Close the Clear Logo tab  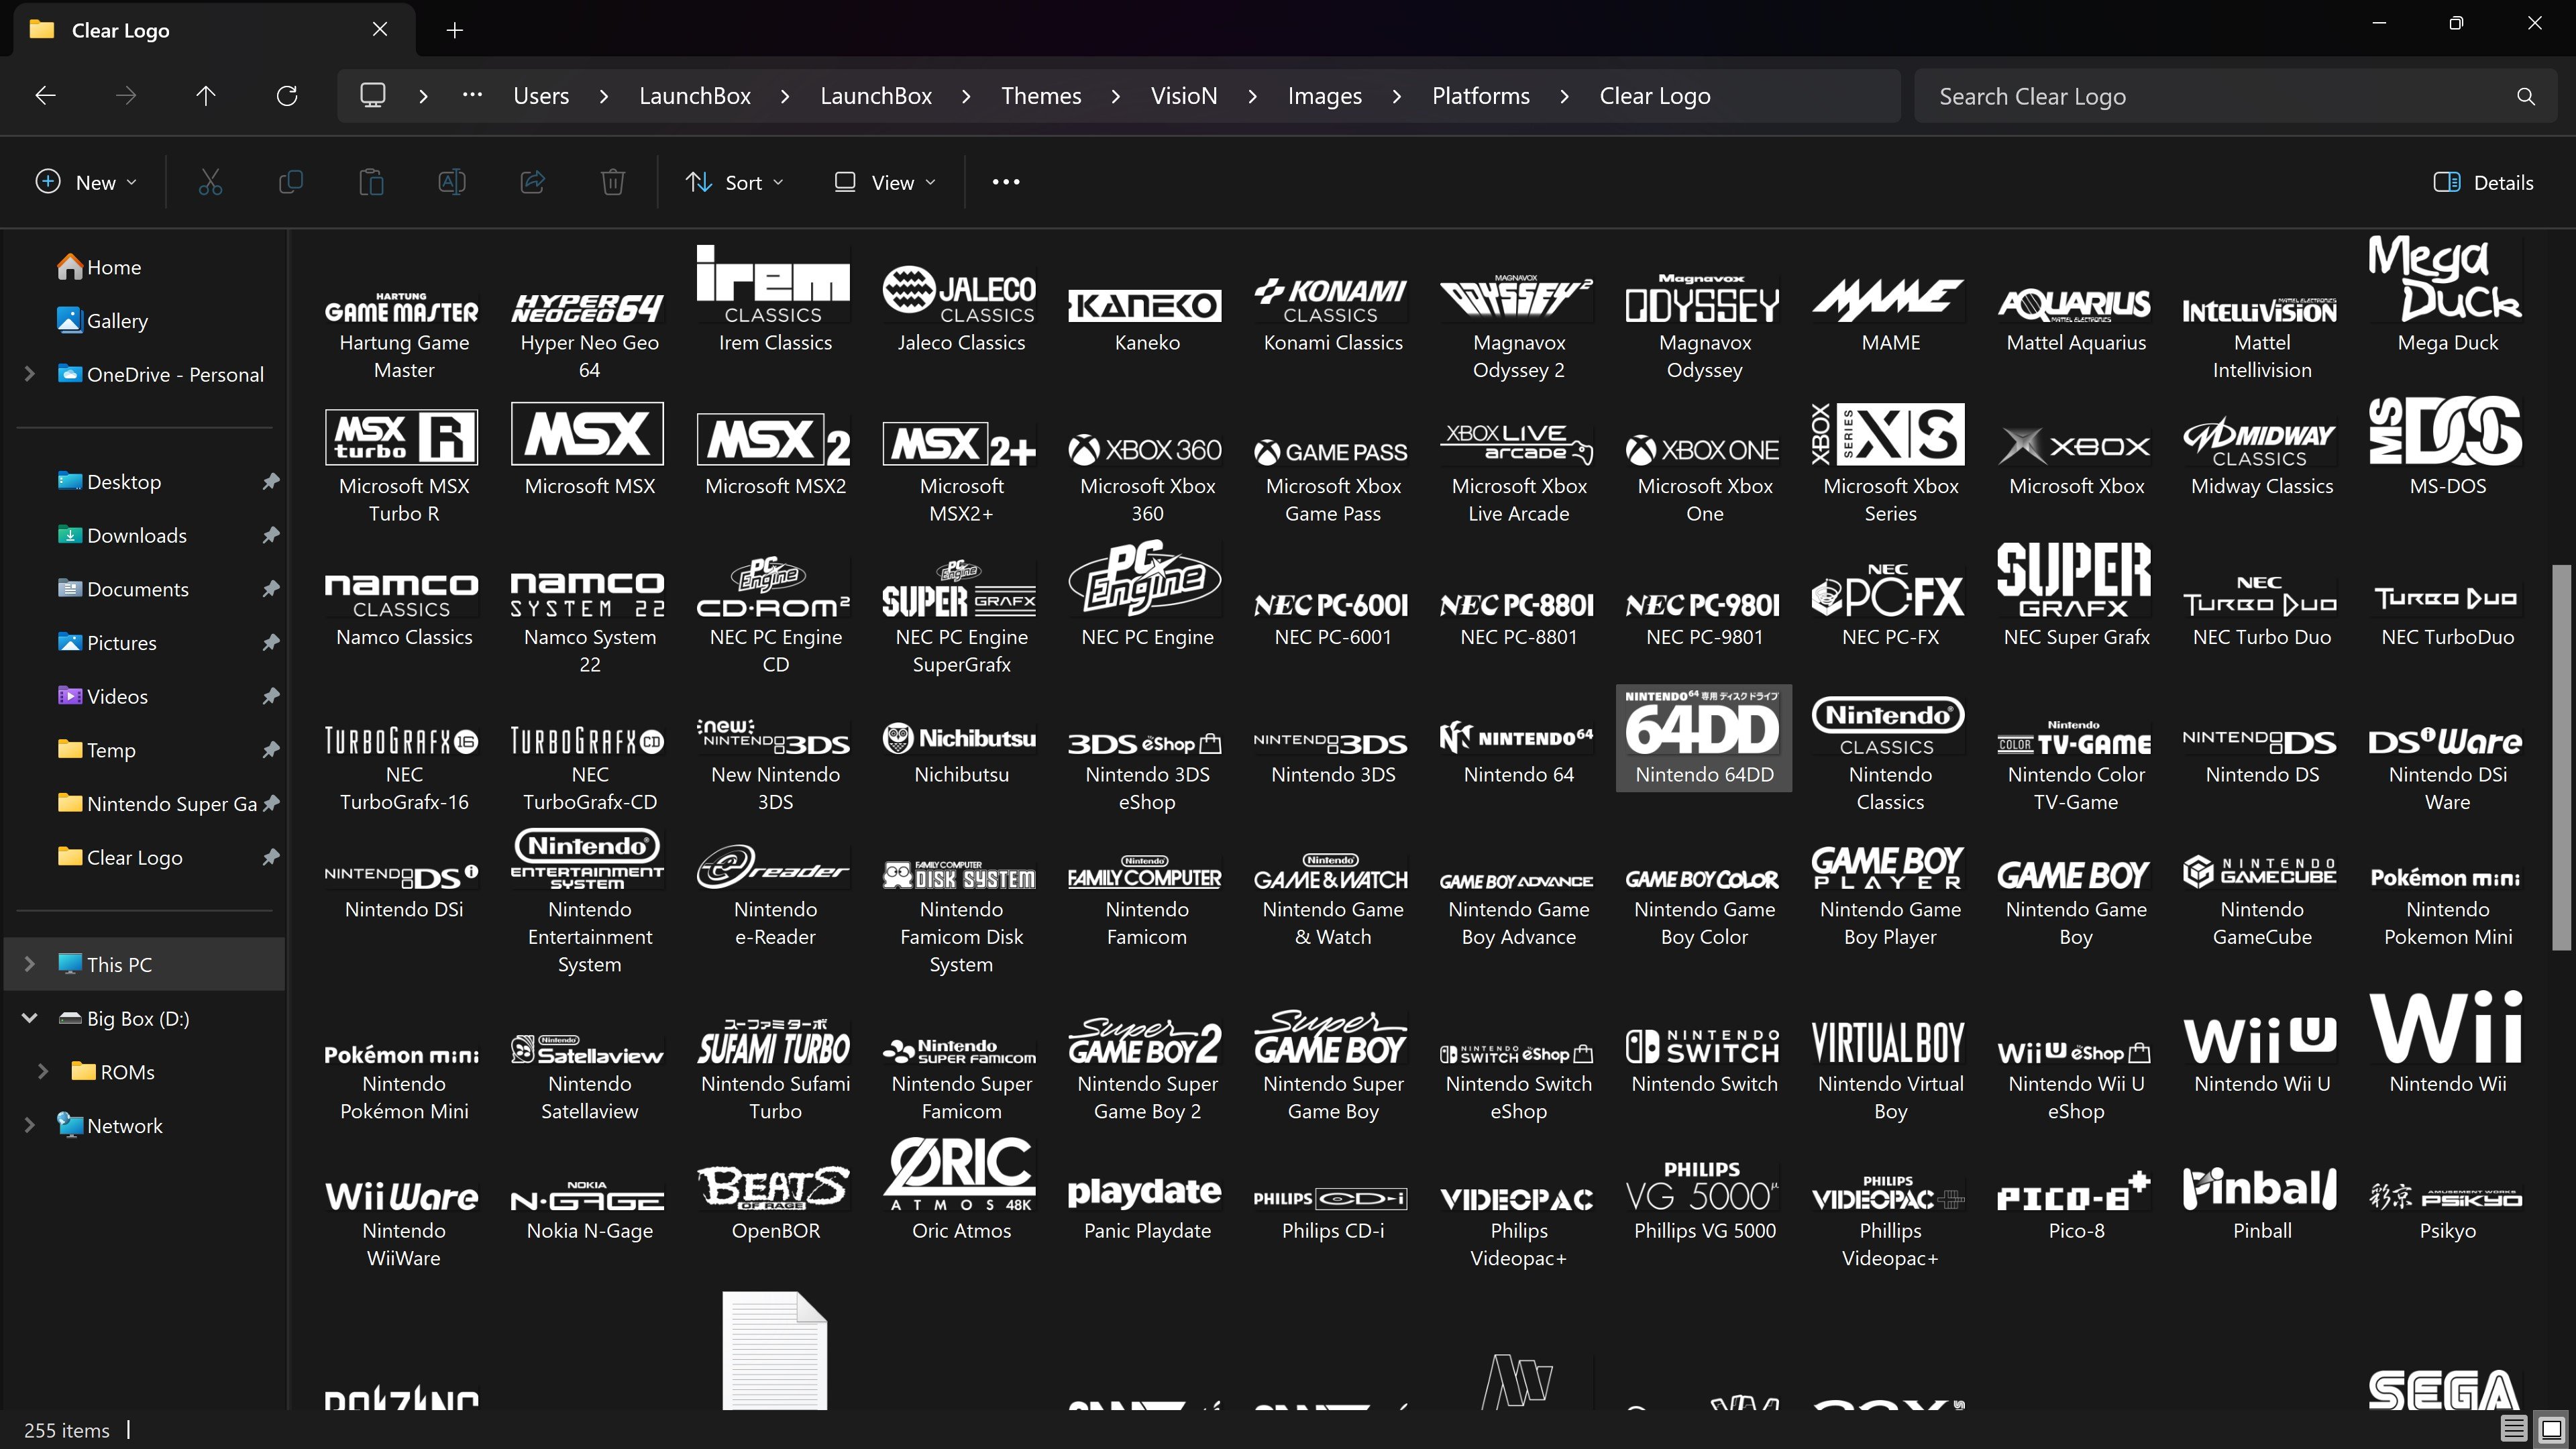click(x=380, y=30)
